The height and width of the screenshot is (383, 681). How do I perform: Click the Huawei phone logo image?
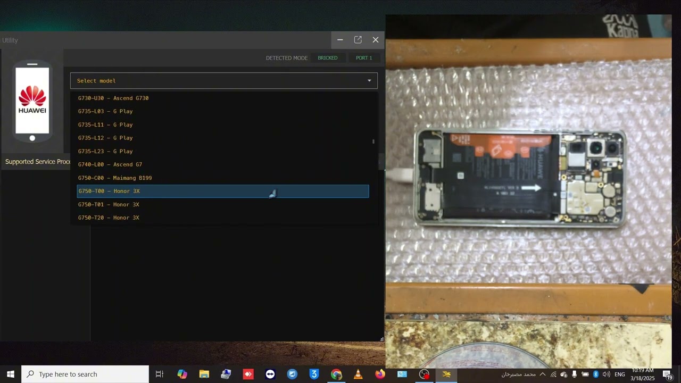pyautogui.click(x=32, y=102)
